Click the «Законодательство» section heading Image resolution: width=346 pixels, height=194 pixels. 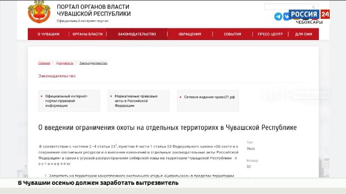coord(57,76)
